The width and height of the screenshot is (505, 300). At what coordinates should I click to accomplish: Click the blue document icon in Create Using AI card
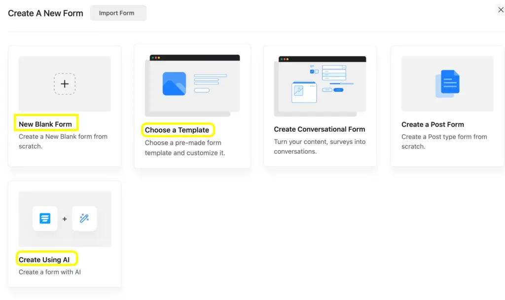45,218
